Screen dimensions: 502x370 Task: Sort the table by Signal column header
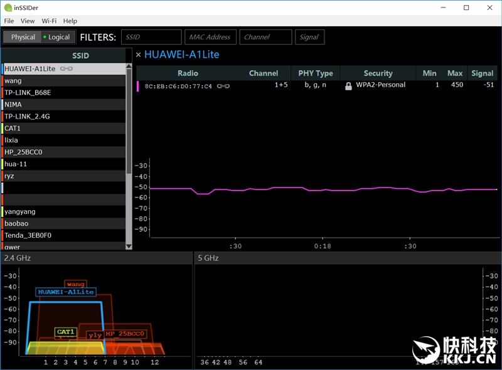(482, 73)
